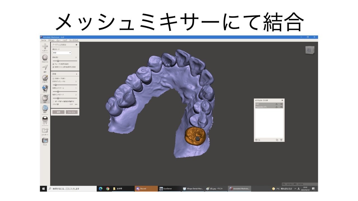The width and height of the screenshot is (358, 201).
Task: Open the File (ファイル) menu
Action: [x=43, y=40]
